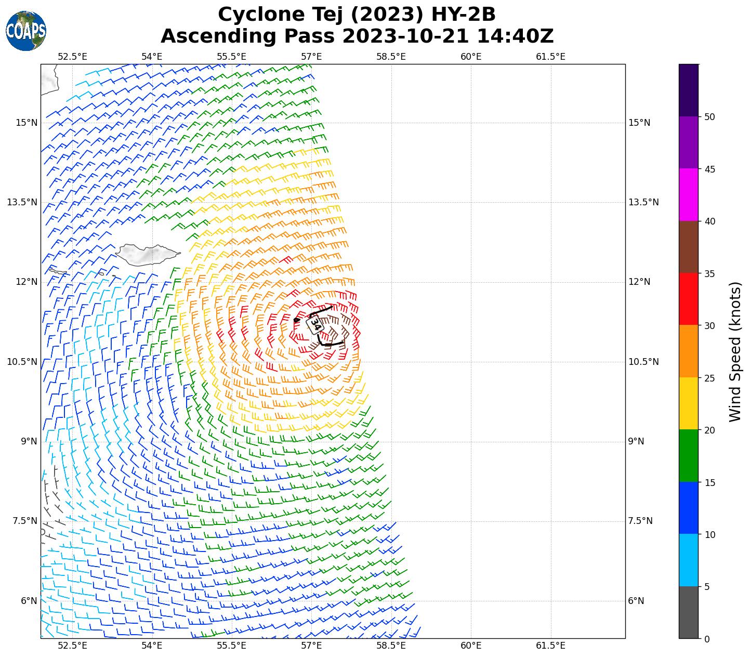Image resolution: width=750 pixels, height=657 pixels.
Task: Click the 34 knot contour label
Action: pos(315,324)
